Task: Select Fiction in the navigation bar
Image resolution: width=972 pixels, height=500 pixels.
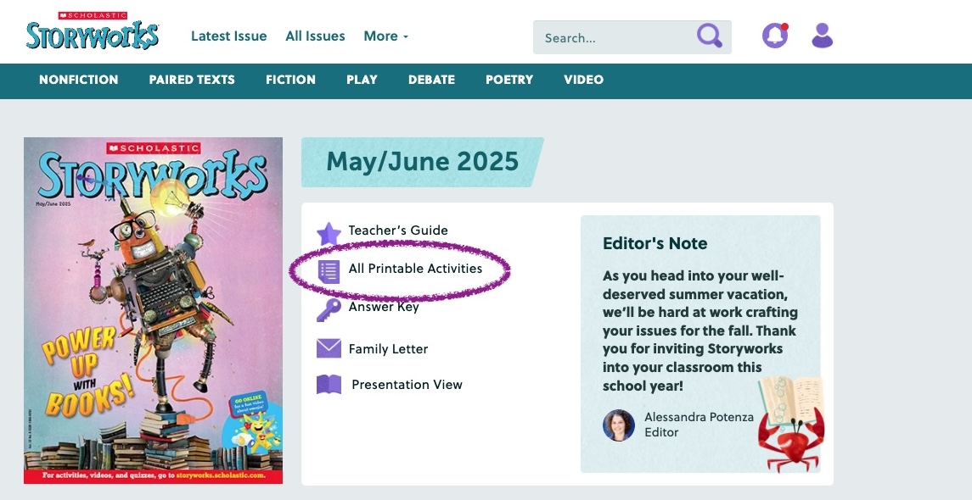Action: (290, 80)
